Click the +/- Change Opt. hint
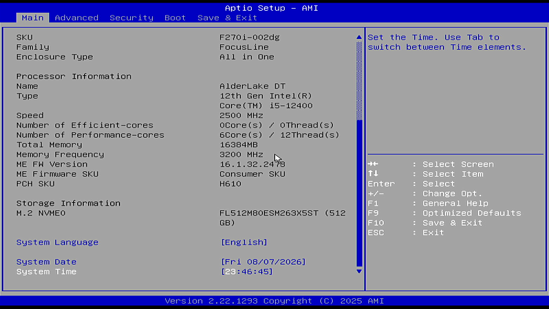Screen dimensions: 549x309 point(425,193)
